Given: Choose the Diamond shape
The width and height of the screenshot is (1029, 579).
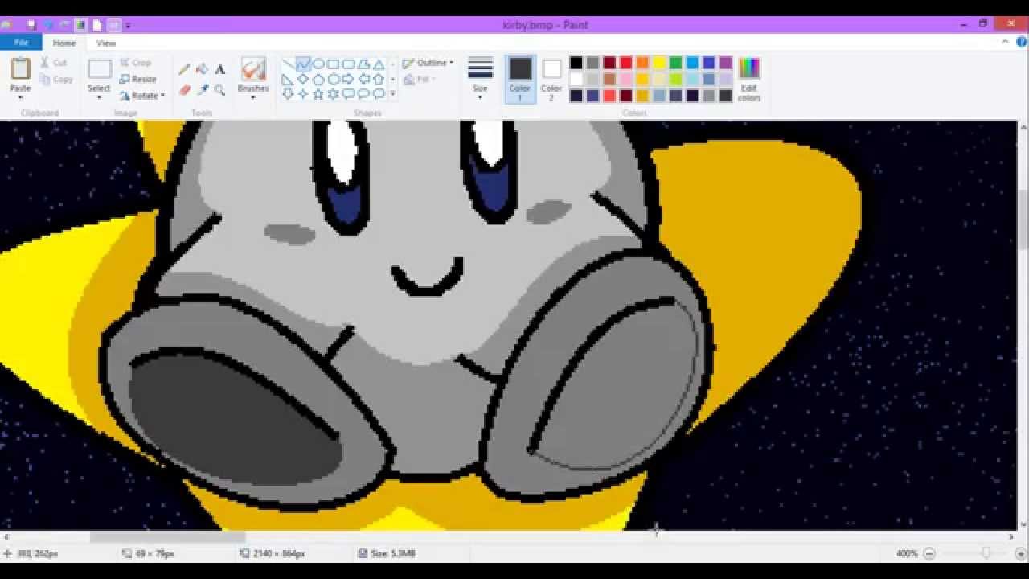Looking at the screenshot, I should [x=303, y=79].
